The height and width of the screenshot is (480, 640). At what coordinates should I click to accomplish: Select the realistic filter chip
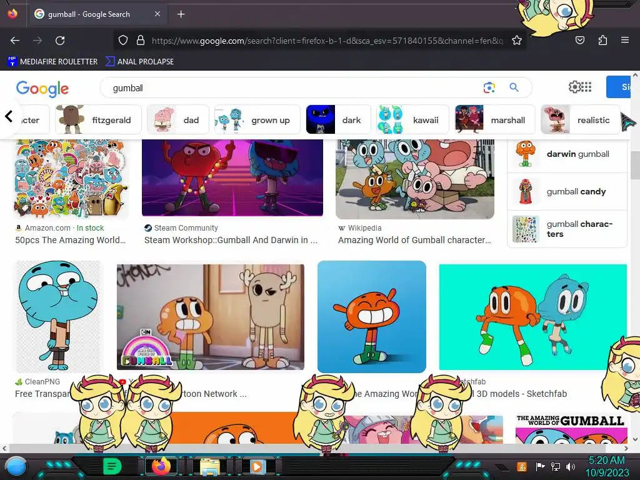pos(580,119)
